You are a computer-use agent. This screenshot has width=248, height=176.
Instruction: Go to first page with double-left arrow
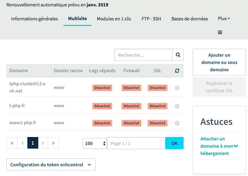12,143
